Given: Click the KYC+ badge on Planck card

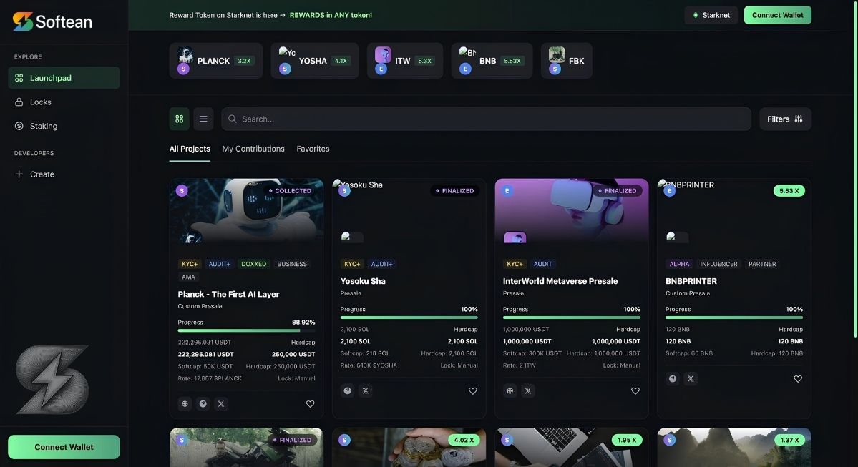Looking at the screenshot, I should pyautogui.click(x=190, y=264).
